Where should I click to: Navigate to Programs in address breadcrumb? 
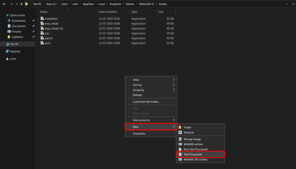[x=115, y=4]
